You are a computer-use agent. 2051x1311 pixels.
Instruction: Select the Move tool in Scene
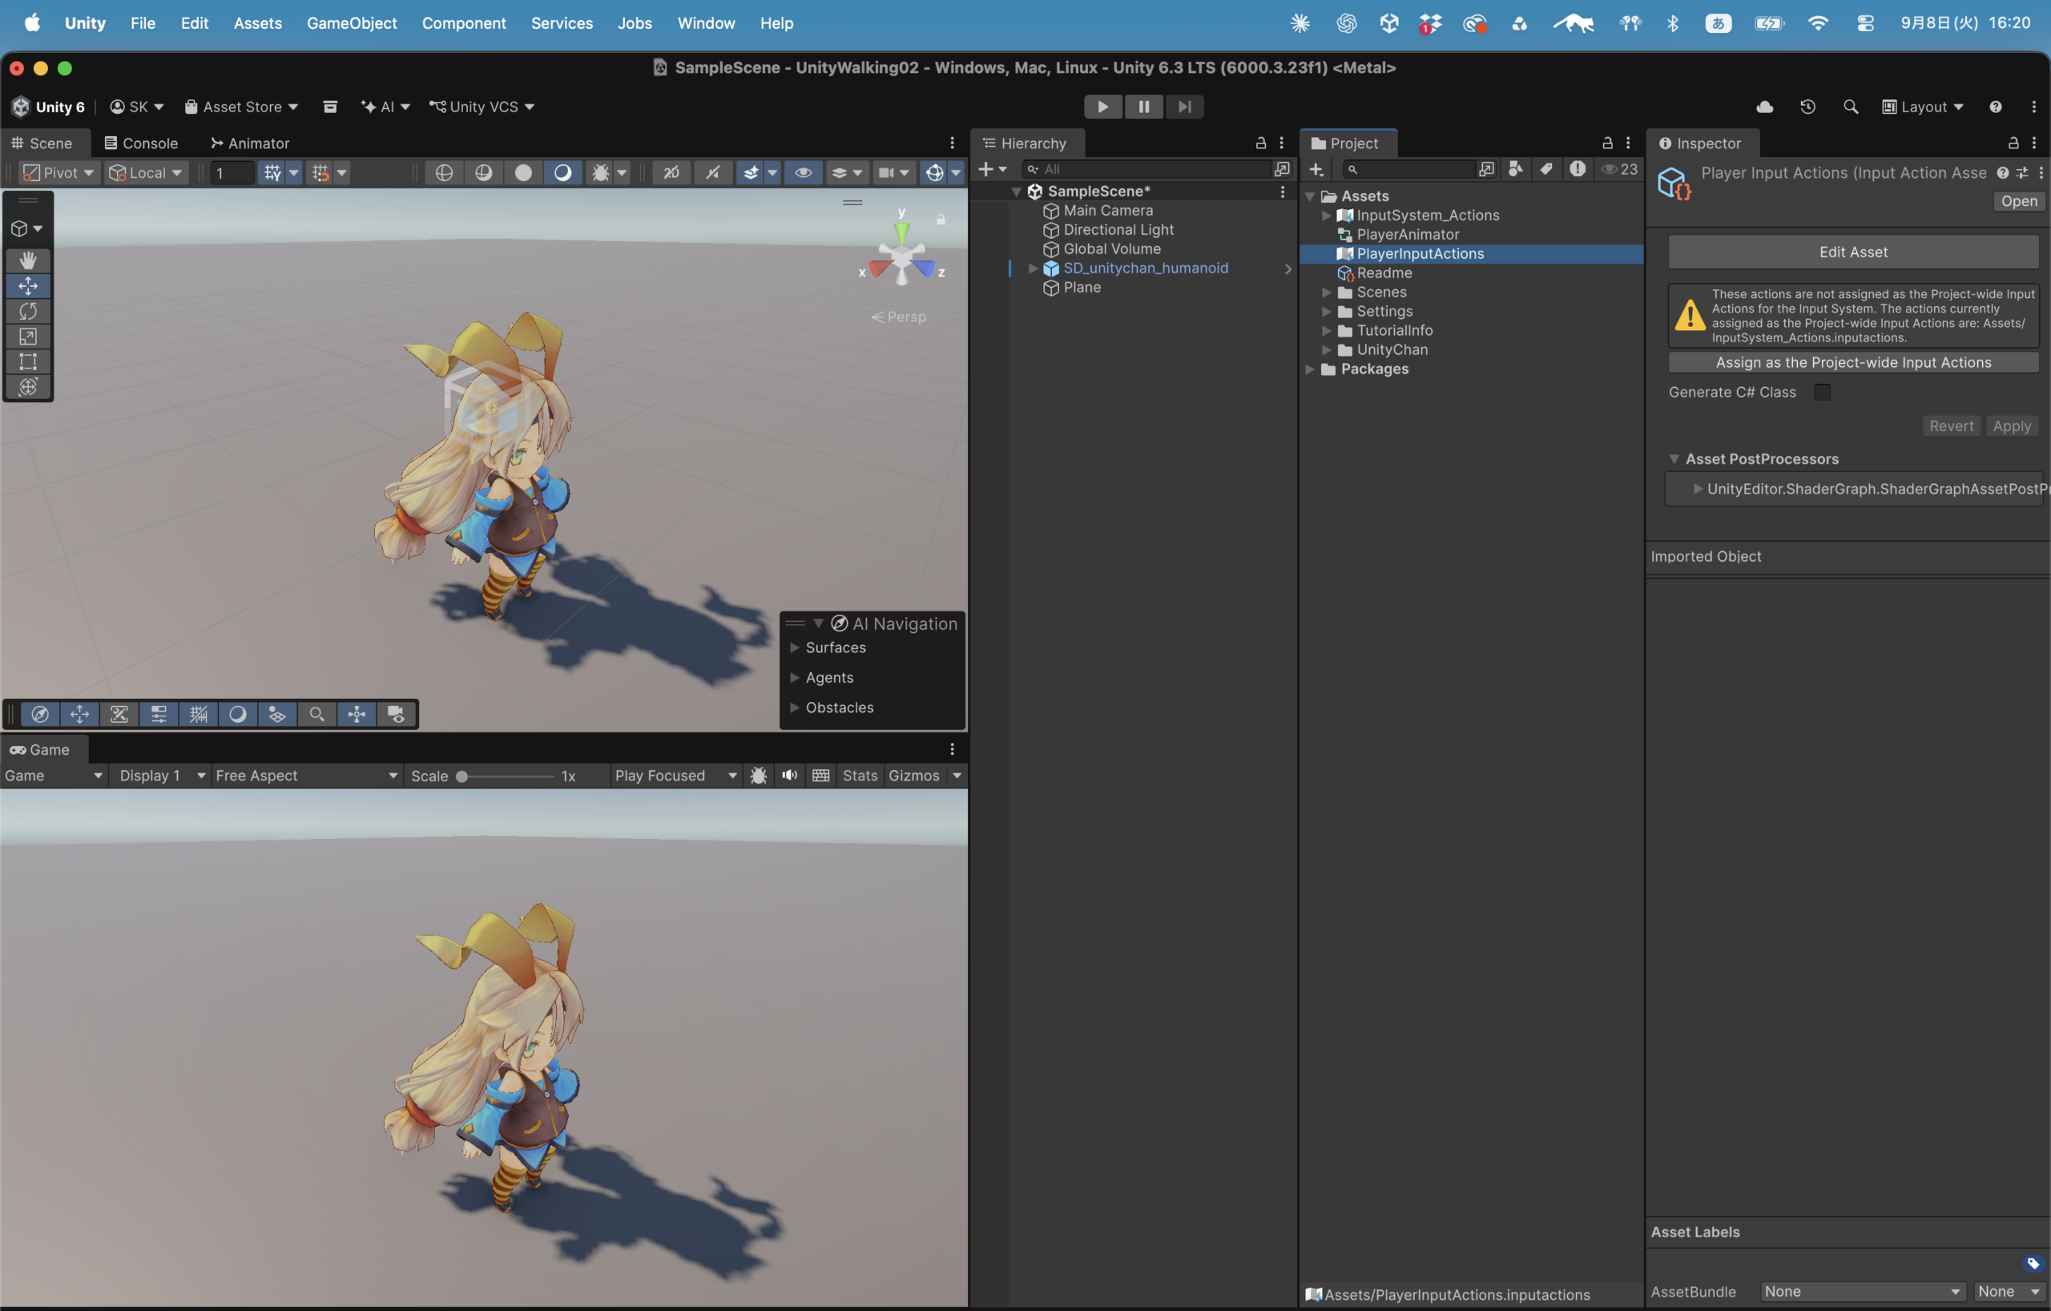point(28,285)
